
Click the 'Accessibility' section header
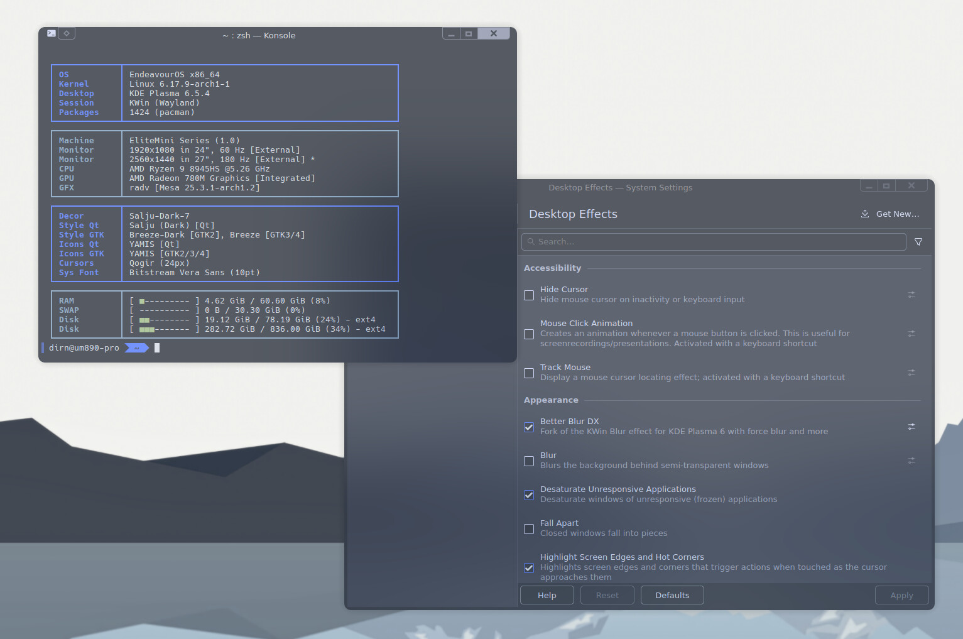553,268
